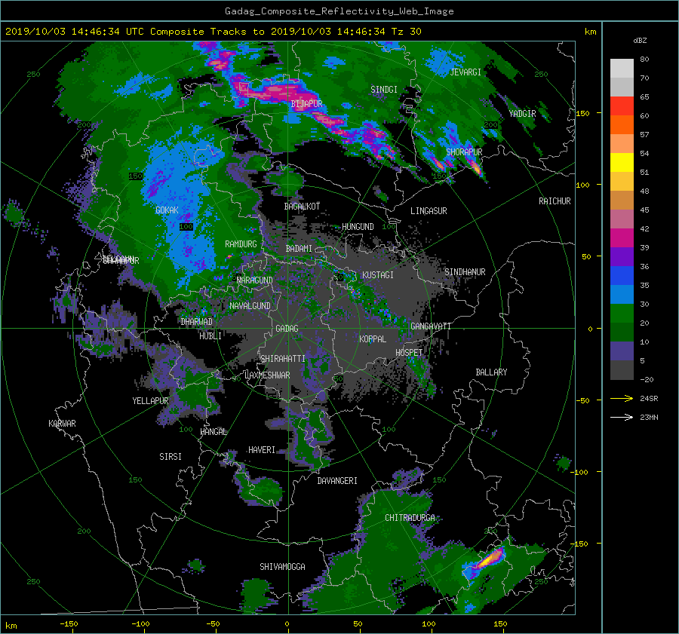Click the KARWAR city label
The image size is (679, 634).
click(62, 424)
